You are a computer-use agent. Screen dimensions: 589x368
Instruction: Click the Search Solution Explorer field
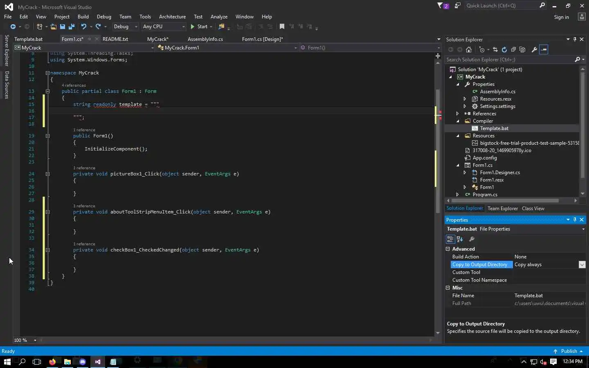click(x=509, y=60)
